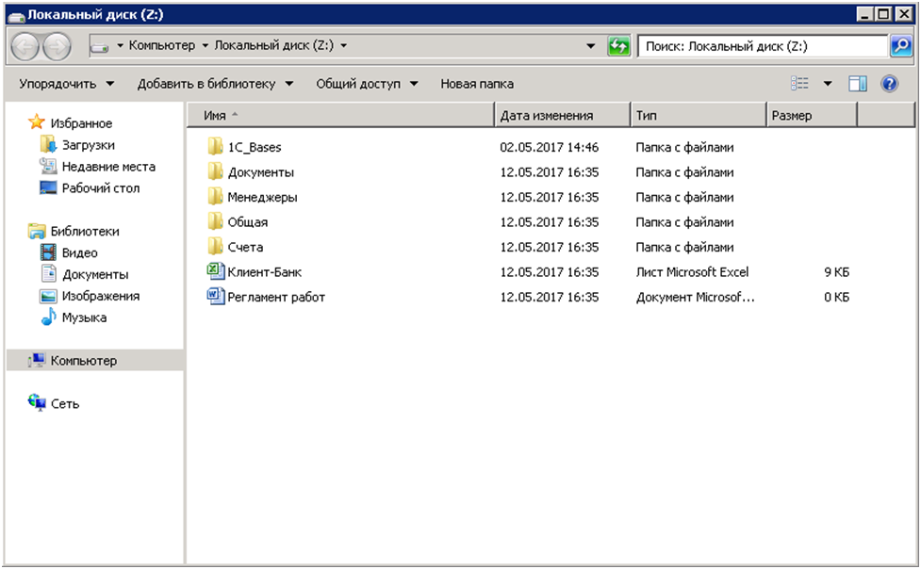
Task: Open the Общий доступ dropdown
Action: 367,84
